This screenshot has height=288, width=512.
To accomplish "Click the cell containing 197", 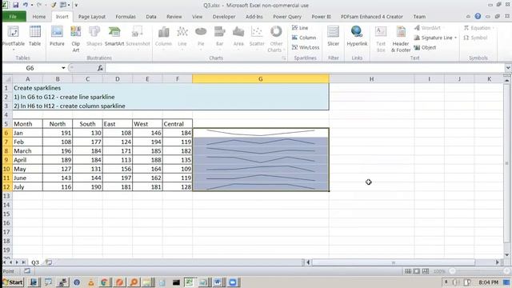I will [x=118, y=178].
